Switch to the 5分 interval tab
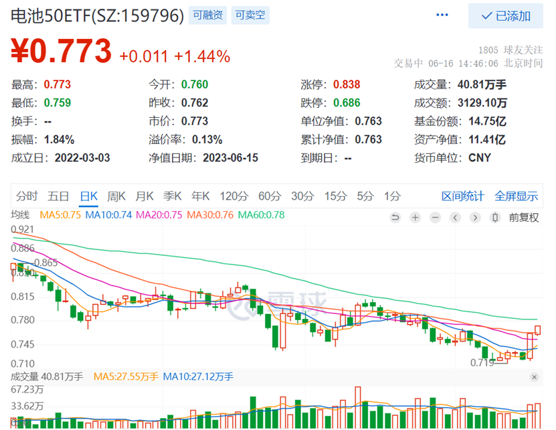 coord(365,196)
